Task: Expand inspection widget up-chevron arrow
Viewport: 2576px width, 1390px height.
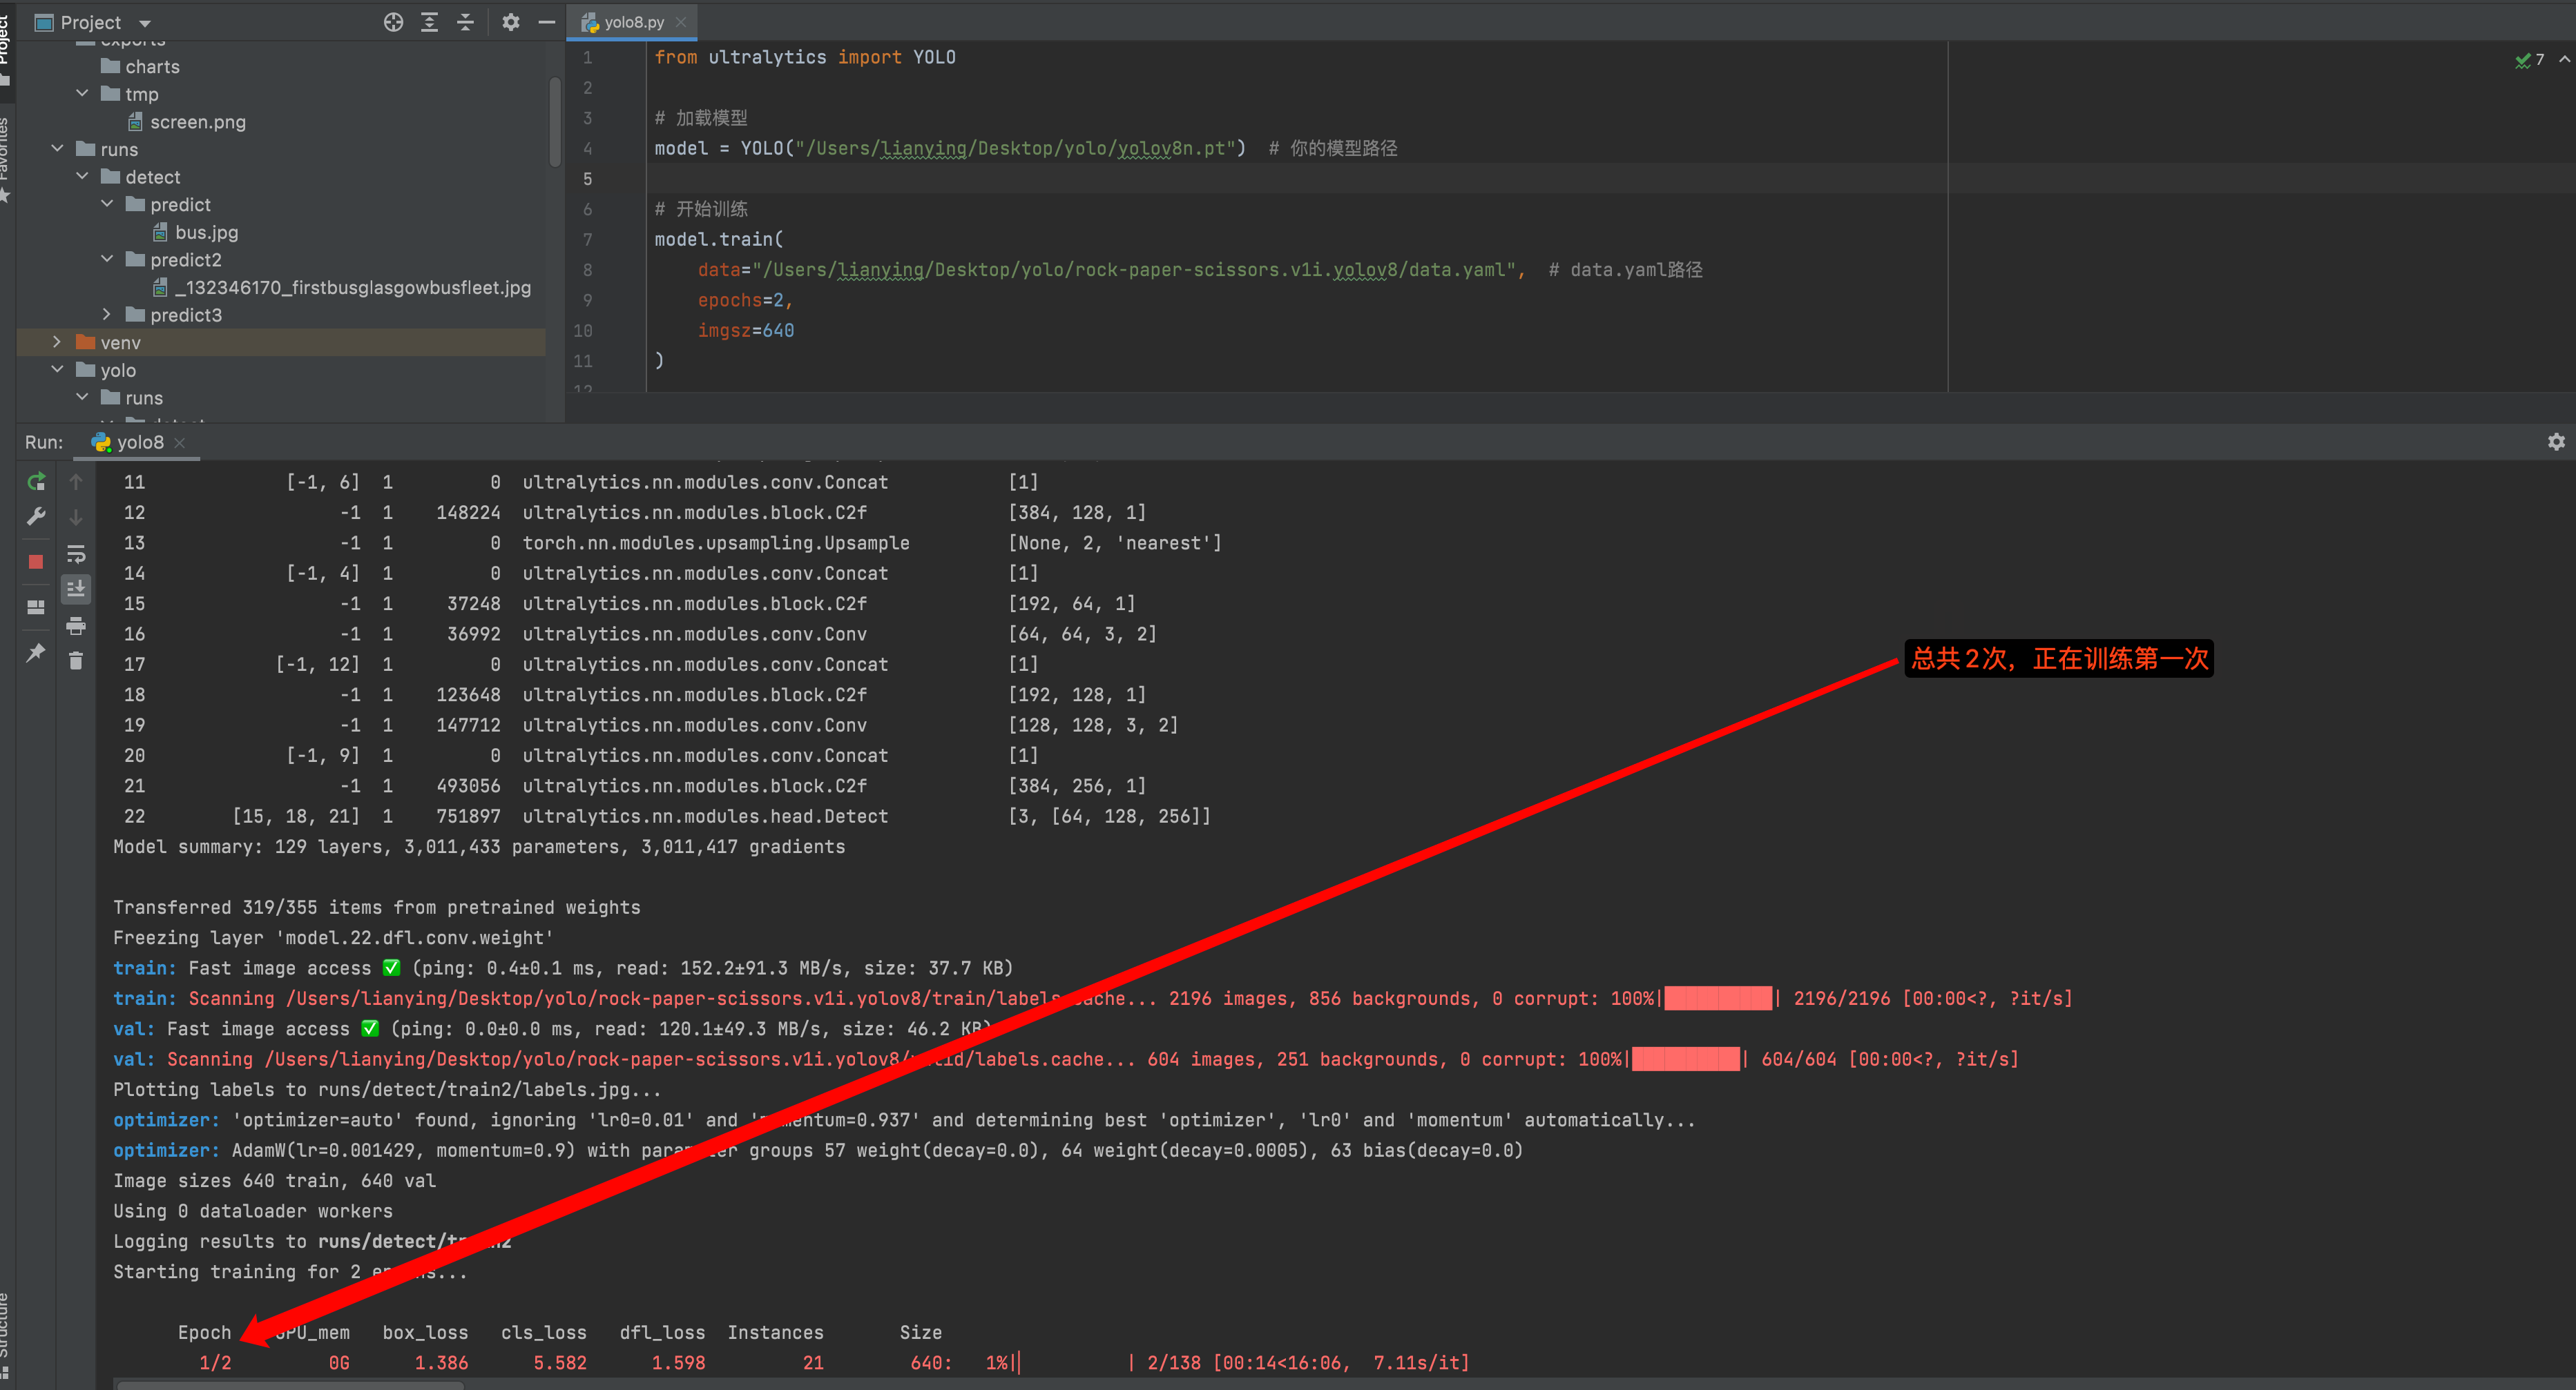Action: pyautogui.click(x=2564, y=60)
